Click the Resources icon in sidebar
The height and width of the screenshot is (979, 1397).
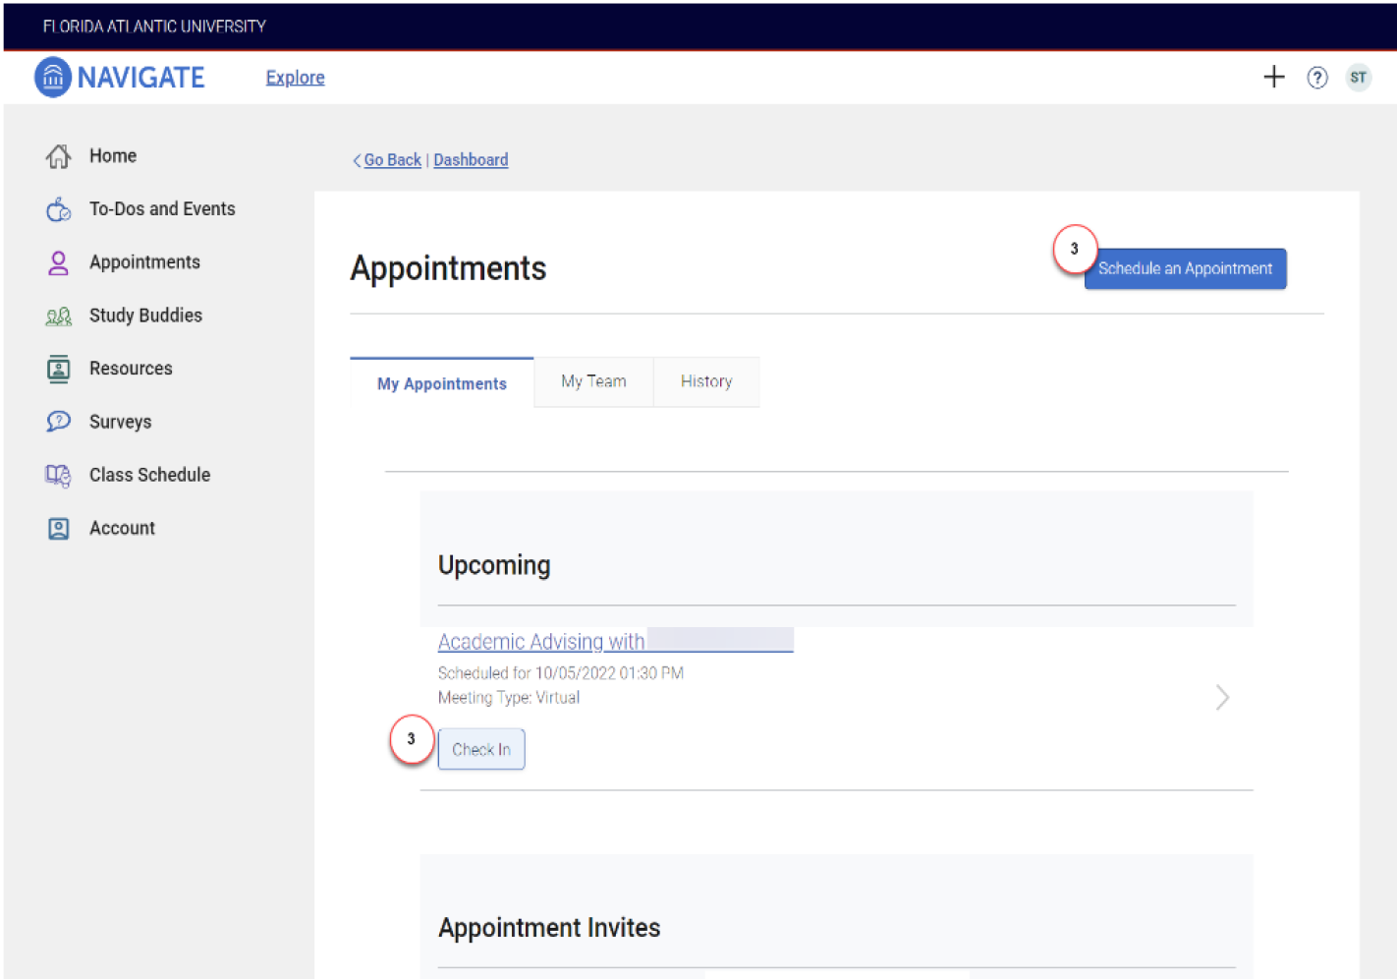tap(58, 369)
